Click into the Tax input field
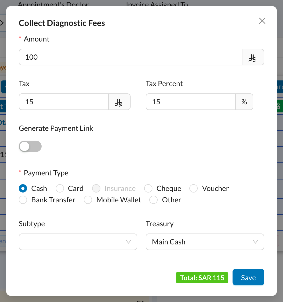283x302 pixels. pyautogui.click(x=64, y=102)
